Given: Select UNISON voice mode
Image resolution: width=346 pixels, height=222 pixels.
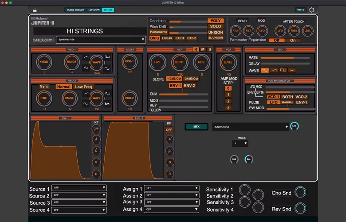Looking at the screenshot, I should click(216, 32).
